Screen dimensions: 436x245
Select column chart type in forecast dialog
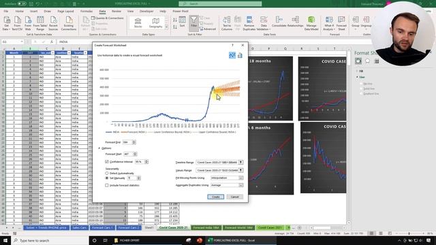pos(240,55)
